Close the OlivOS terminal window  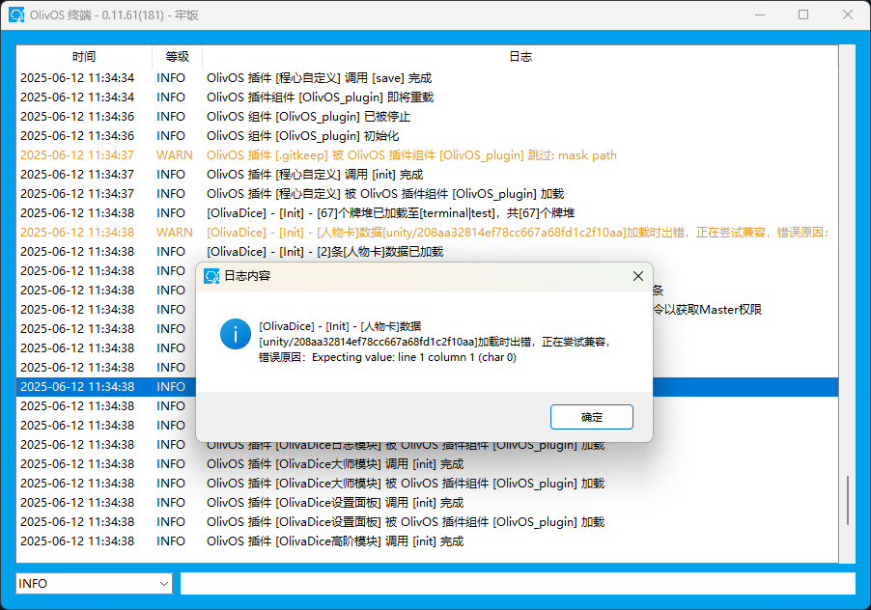(x=848, y=14)
